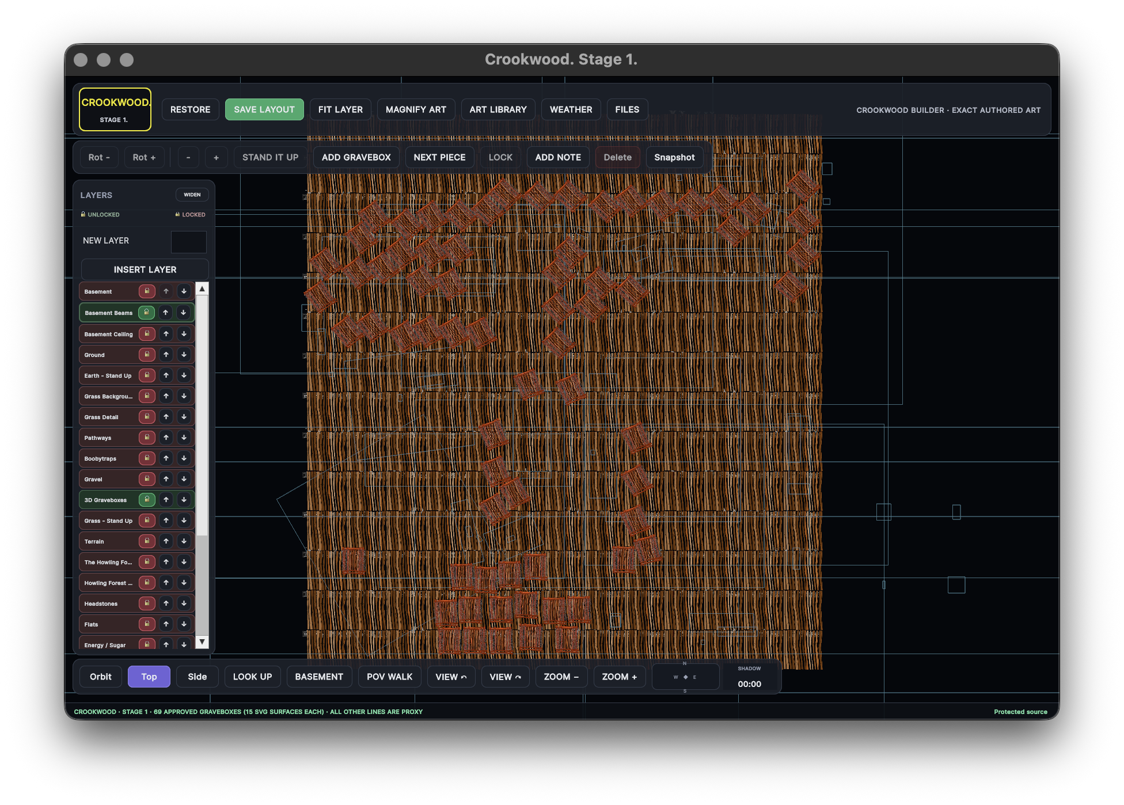Click ZOOM − button
This screenshot has width=1124, height=805.
[x=561, y=677]
